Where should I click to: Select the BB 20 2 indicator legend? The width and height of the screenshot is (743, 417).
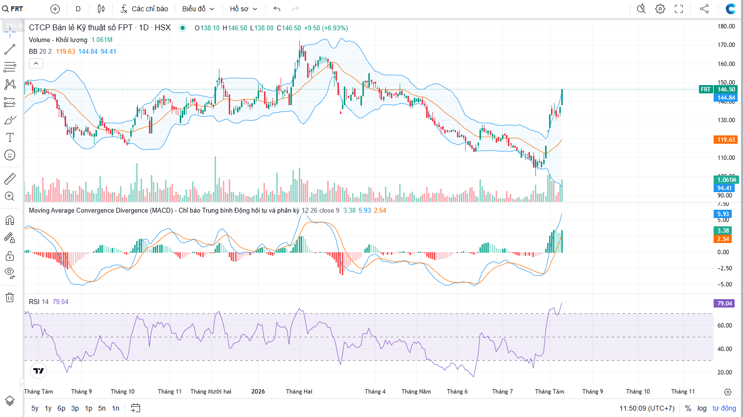[x=40, y=51]
